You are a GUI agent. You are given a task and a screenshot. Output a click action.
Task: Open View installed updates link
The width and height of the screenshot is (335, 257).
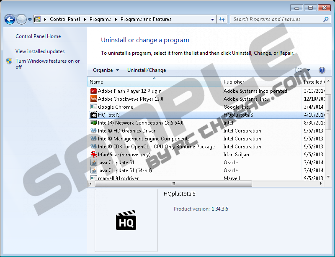tap(40, 51)
